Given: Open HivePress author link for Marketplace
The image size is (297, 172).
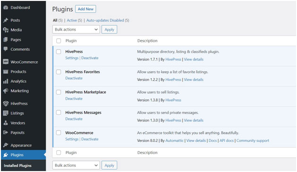Looking at the screenshot, I should pos(173,100).
